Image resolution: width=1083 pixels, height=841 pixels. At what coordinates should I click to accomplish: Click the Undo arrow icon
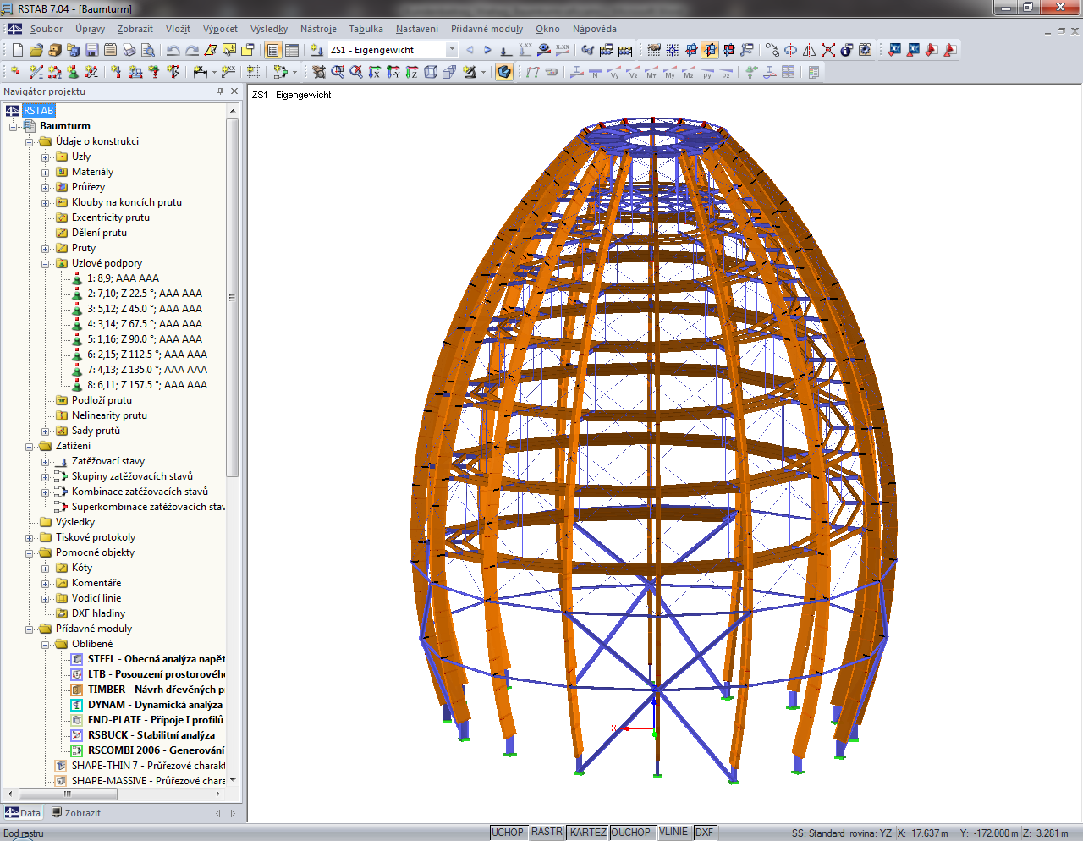pos(173,51)
